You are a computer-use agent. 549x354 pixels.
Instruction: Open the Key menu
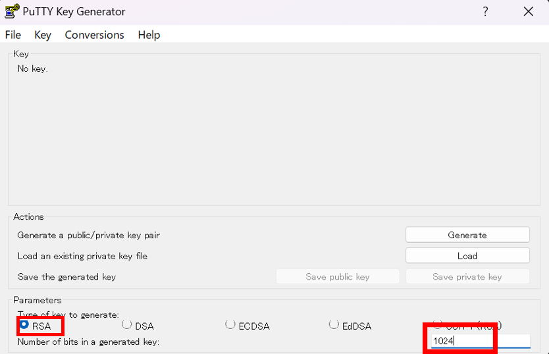43,35
